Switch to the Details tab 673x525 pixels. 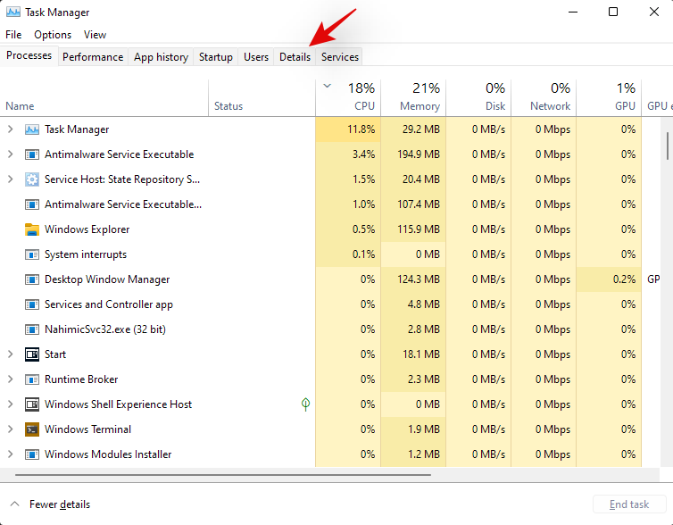(x=295, y=56)
